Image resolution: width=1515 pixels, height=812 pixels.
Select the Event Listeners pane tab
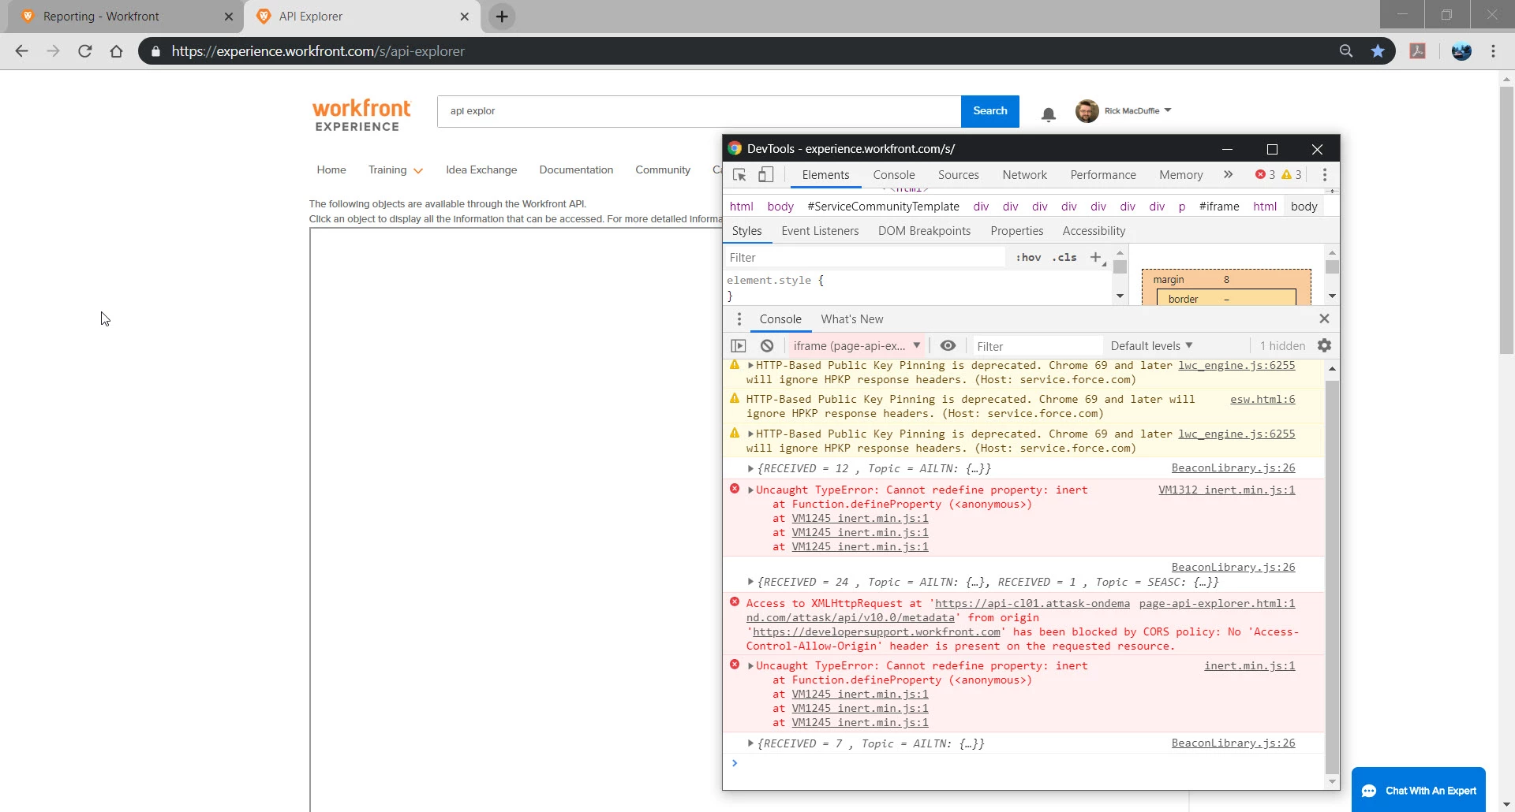820,231
